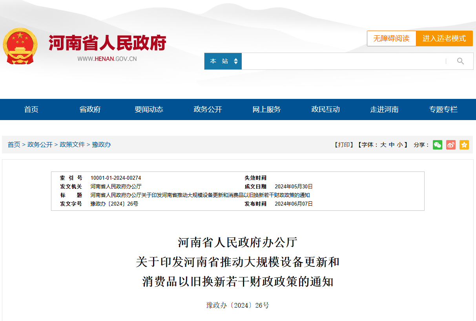Open the 首页 navigation menu item

31,109
